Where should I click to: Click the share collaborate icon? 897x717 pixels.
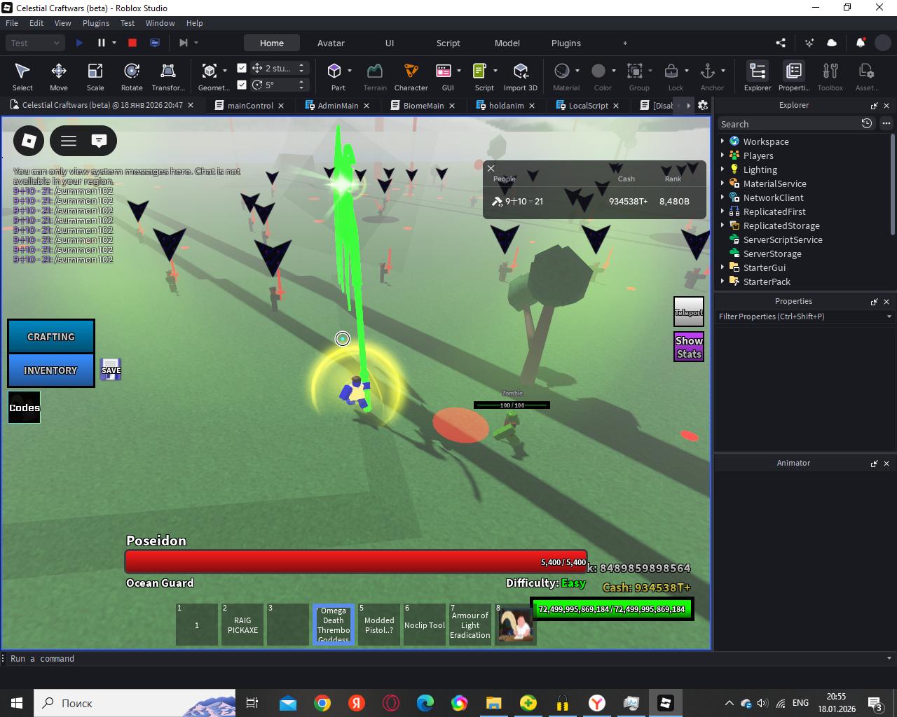click(x=781, y=43)
